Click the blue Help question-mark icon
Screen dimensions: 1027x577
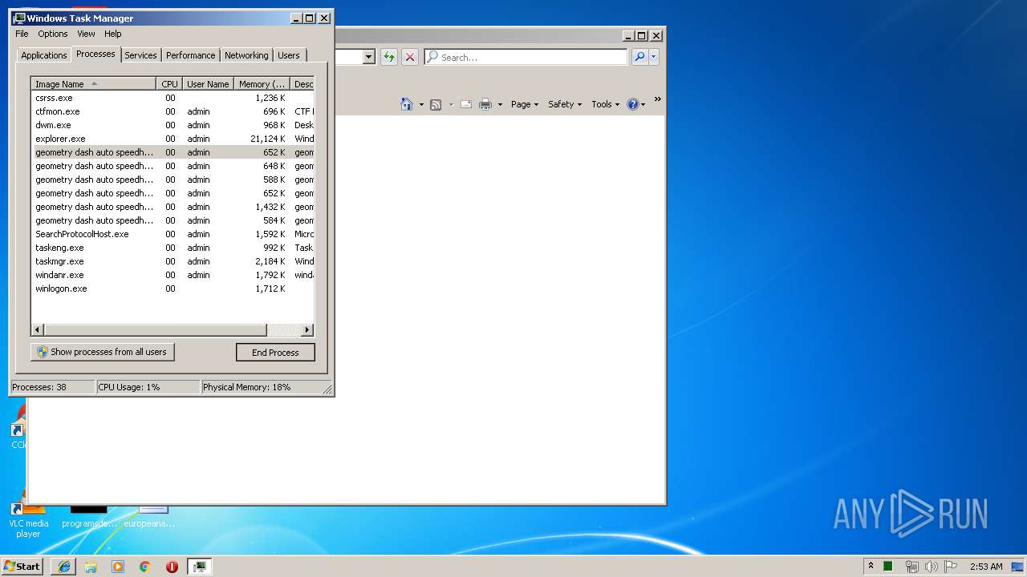pos(633,104)
